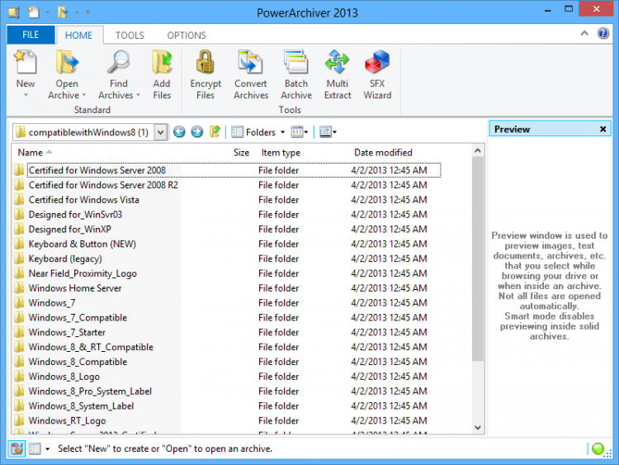Click the Add Files icon
This screenshot has height=465, width=619.
(x=162, y=64)
